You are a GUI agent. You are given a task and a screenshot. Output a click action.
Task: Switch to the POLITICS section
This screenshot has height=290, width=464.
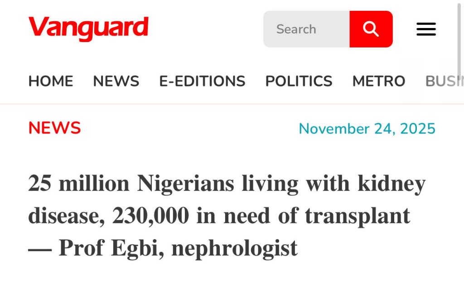pyautogui.click(x=299, y=81)
